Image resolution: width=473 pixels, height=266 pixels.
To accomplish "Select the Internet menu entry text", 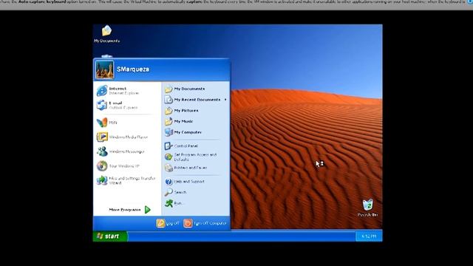I will (118, 89).
